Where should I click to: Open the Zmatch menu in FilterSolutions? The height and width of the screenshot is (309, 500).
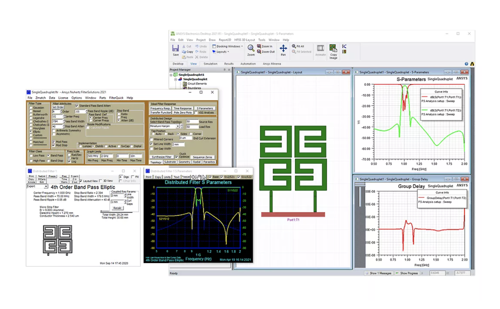(40, 98)
